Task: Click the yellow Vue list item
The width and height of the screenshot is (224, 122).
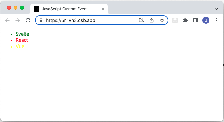Action: tap(20, 46)
